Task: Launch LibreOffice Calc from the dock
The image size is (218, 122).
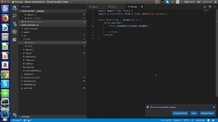Action: pos(5,46)
